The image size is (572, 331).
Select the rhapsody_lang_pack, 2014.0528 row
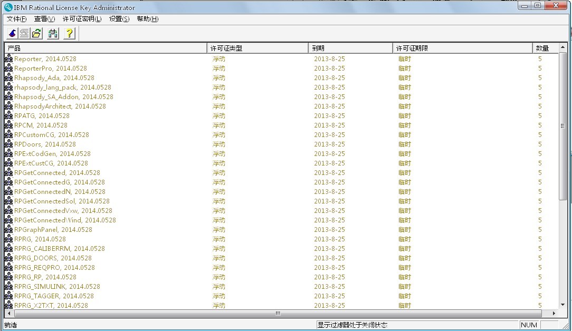pos(281,87)
